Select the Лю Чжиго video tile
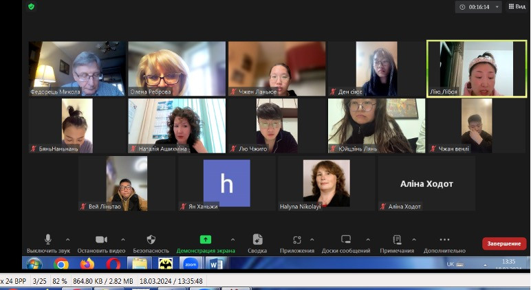This screenshot has width=531, height=290. pos(277,126)
